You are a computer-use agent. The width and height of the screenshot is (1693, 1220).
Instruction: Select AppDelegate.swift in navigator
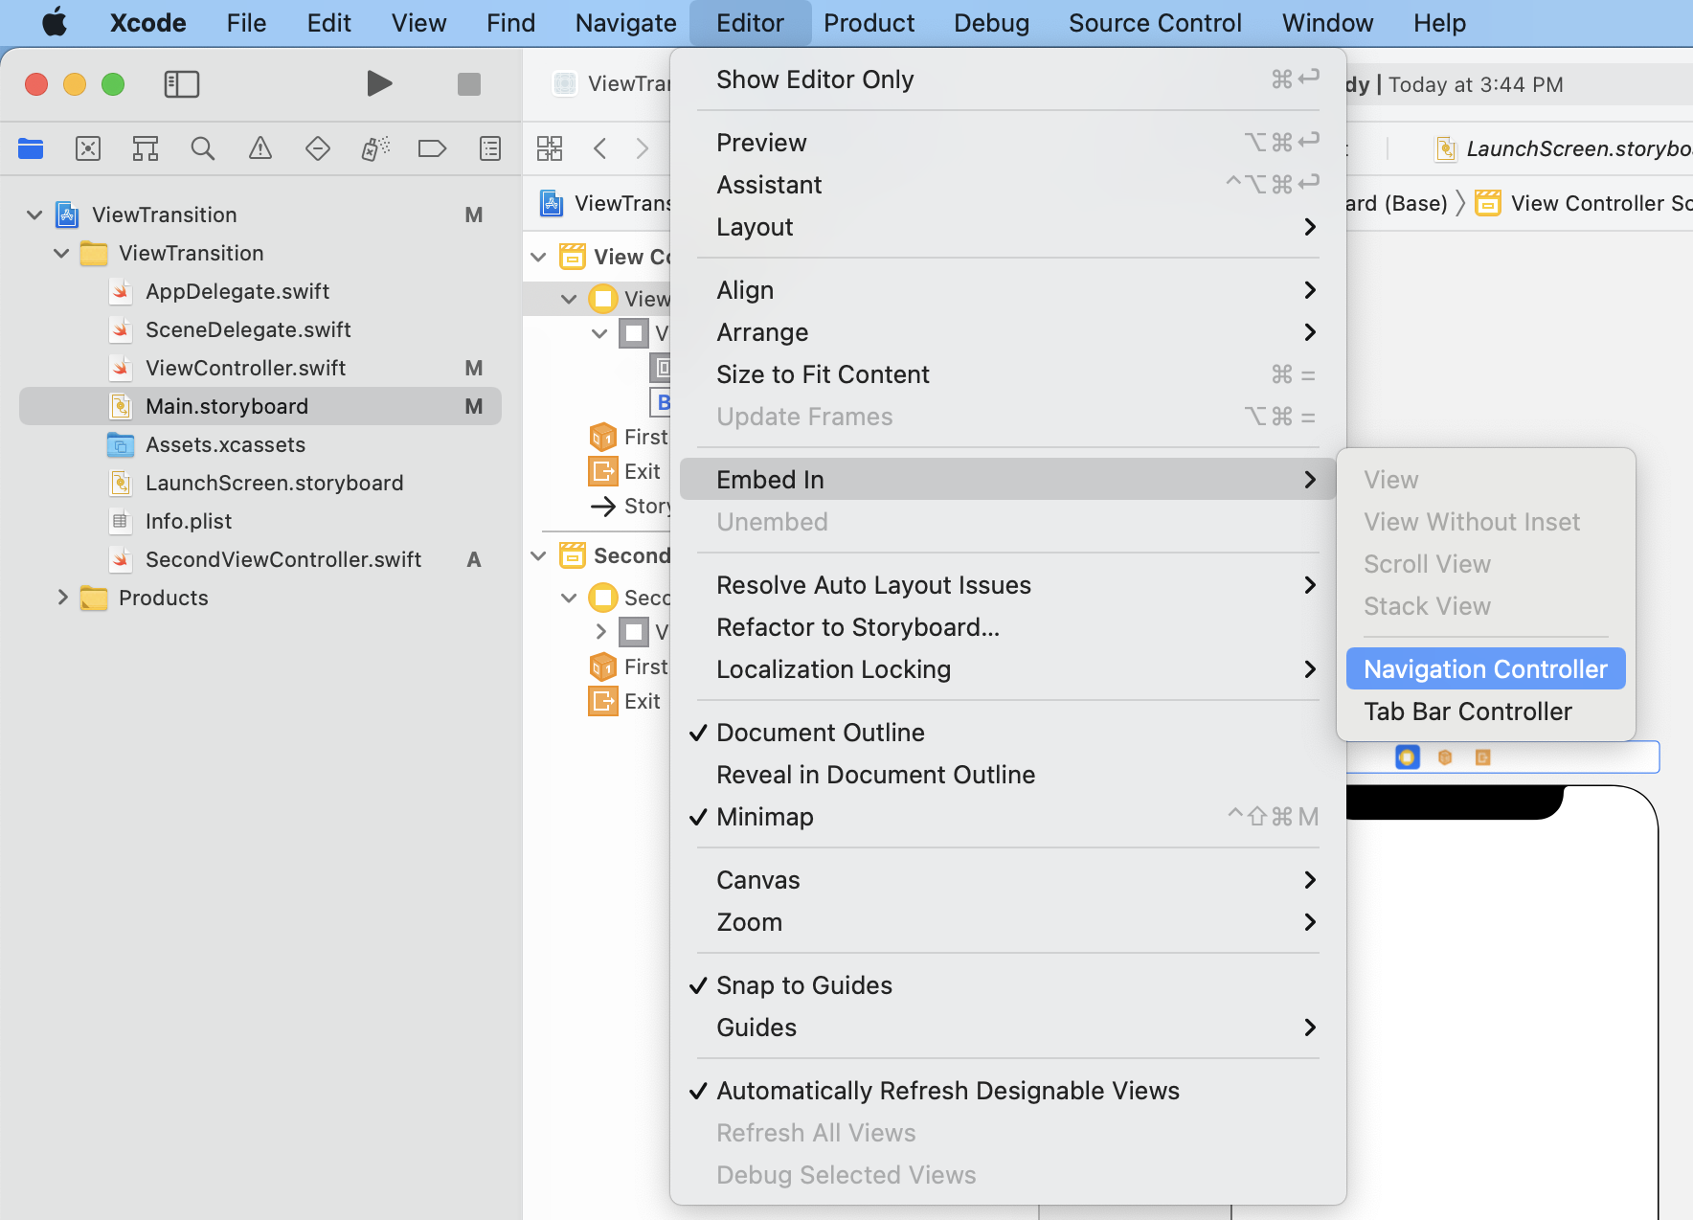point(237,291)
